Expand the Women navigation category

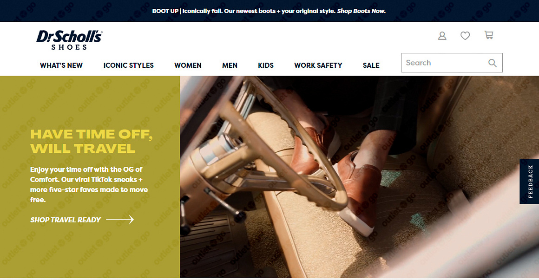[x=188, y=65]
